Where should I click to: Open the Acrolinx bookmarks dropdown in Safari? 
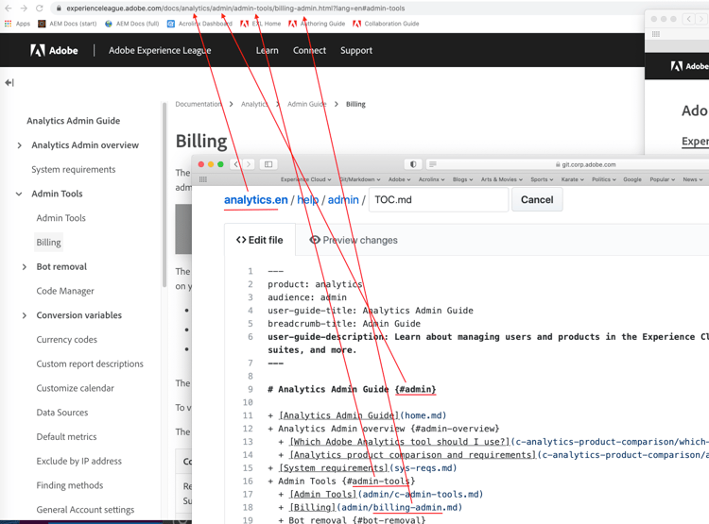(x=431, y=179)
